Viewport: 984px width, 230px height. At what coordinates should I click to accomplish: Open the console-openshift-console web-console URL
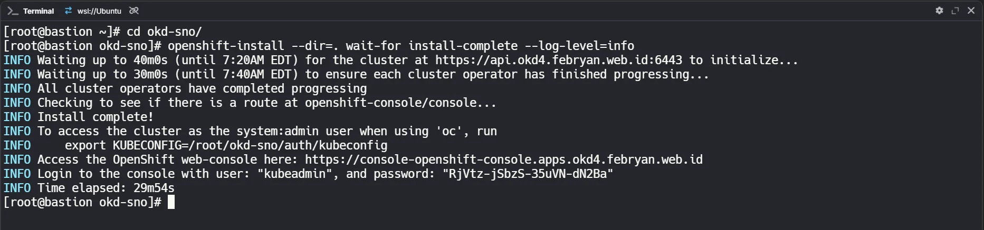point(503,159)
